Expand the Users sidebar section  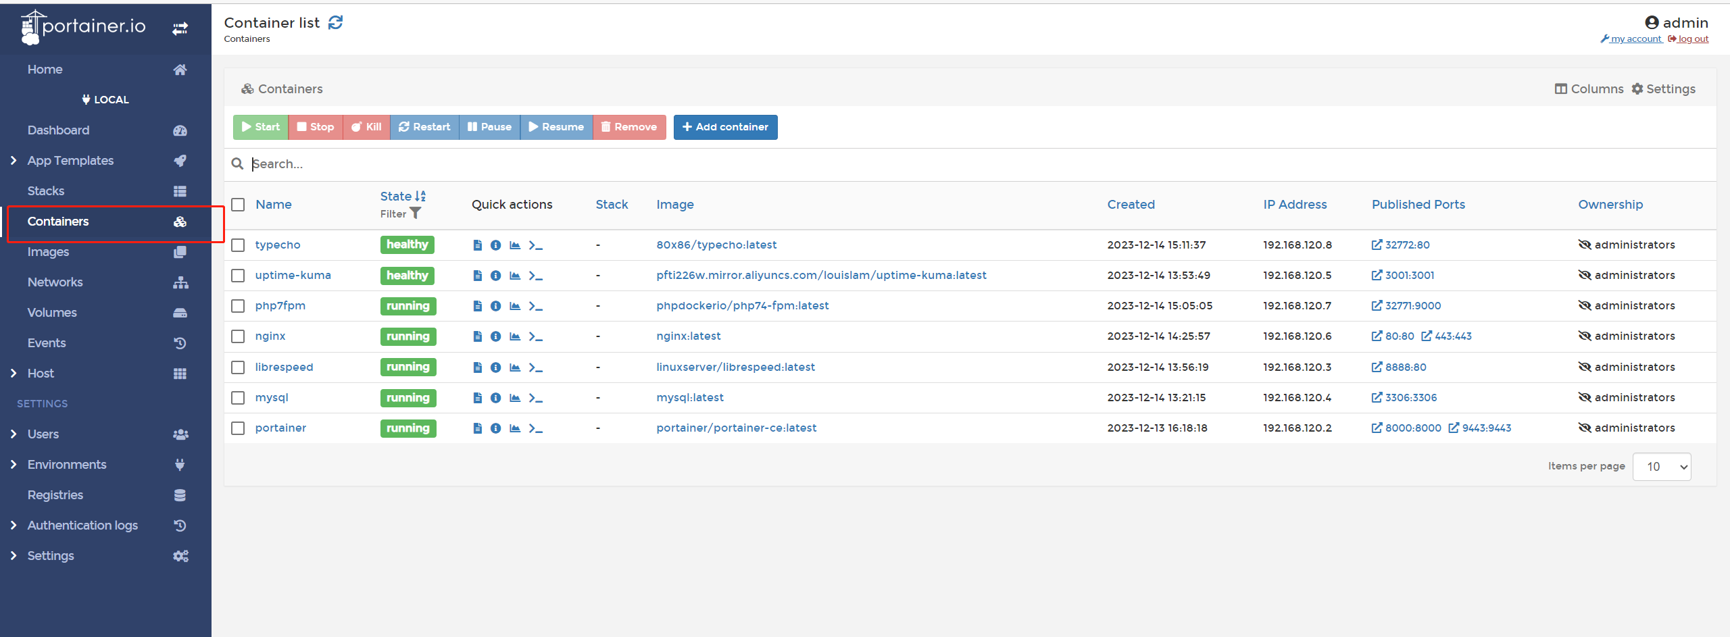click(x=14, y=434)
